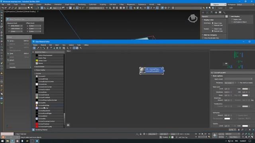Toggle Link Replaces Object checkbox

coord(232,22)
